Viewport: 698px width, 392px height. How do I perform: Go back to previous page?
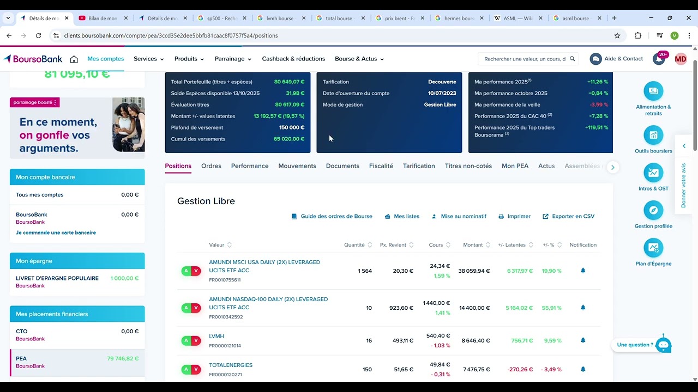(9, 35)
